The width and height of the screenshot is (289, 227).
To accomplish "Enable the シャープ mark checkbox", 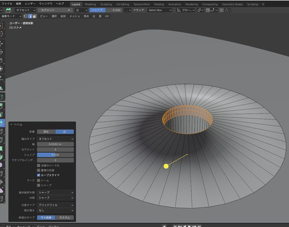I will tap(39, 185).
